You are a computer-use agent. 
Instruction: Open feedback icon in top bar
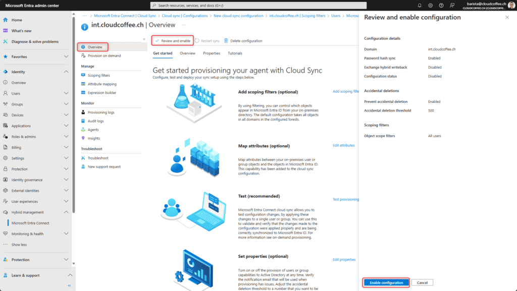(x=452, y=5)
